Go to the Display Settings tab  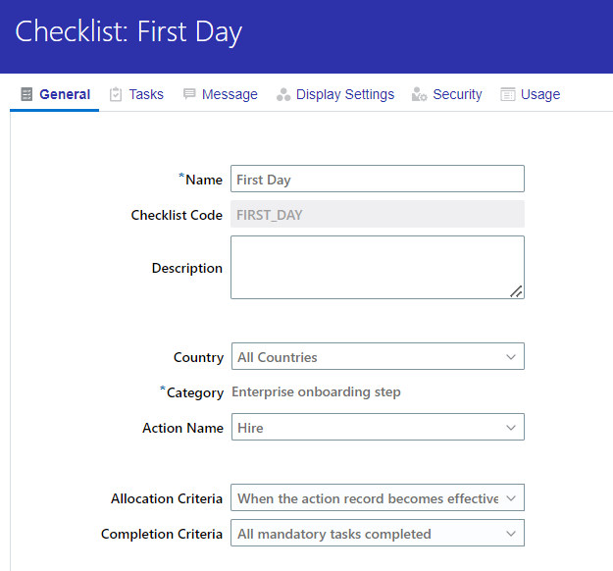[x=345, y=94]
